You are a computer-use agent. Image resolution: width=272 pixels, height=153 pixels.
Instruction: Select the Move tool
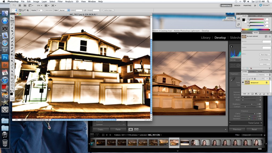(12, 18)
